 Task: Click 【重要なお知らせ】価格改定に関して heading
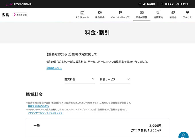tap(71, 54)
